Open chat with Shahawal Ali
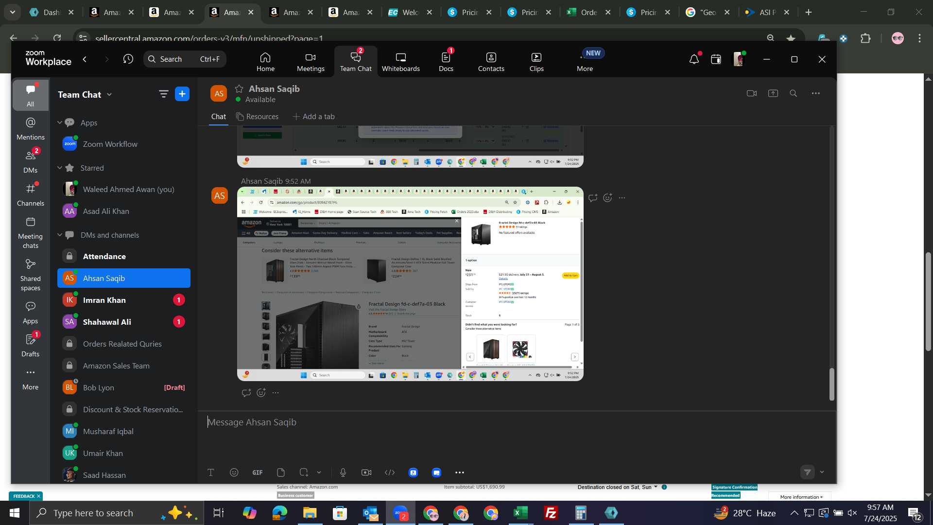 [x=123, y=322]
